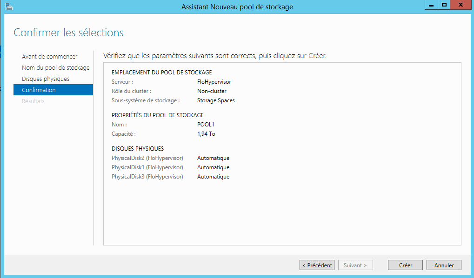474x278 pixels.
Task: Click the disabled Suivant button
Action: coord(355,265)
